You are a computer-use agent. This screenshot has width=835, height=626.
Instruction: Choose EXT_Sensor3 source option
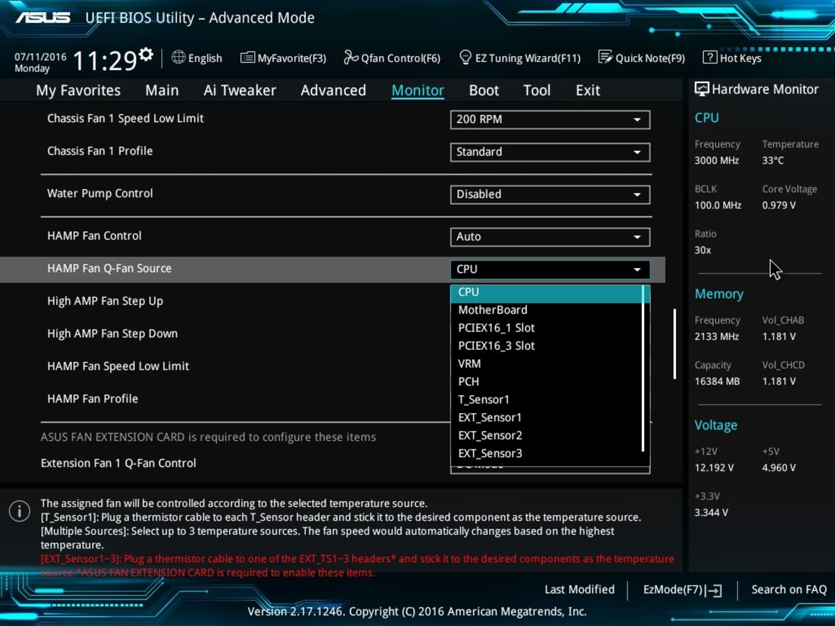(546, 454)
